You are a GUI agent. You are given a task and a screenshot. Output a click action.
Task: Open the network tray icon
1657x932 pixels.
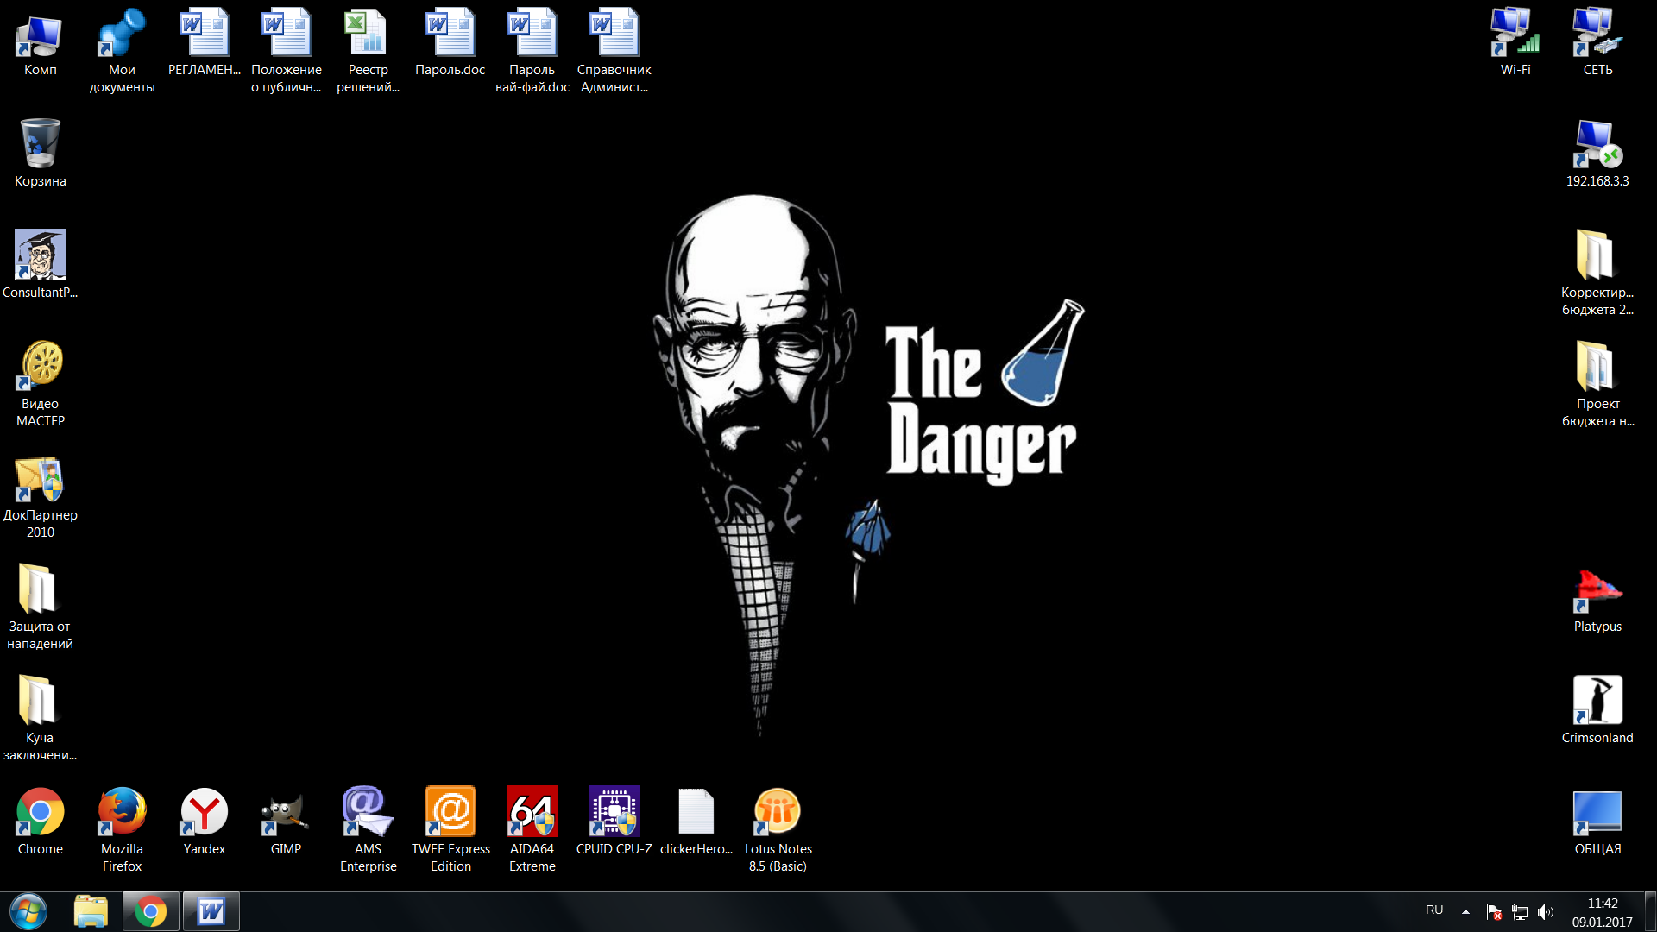[x=1520, y=912]
